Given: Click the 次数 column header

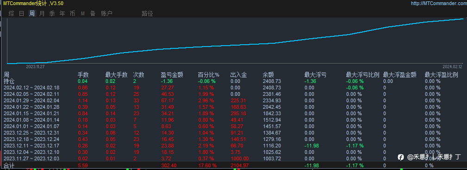Looking at the screenshot, I should [138, 75].
